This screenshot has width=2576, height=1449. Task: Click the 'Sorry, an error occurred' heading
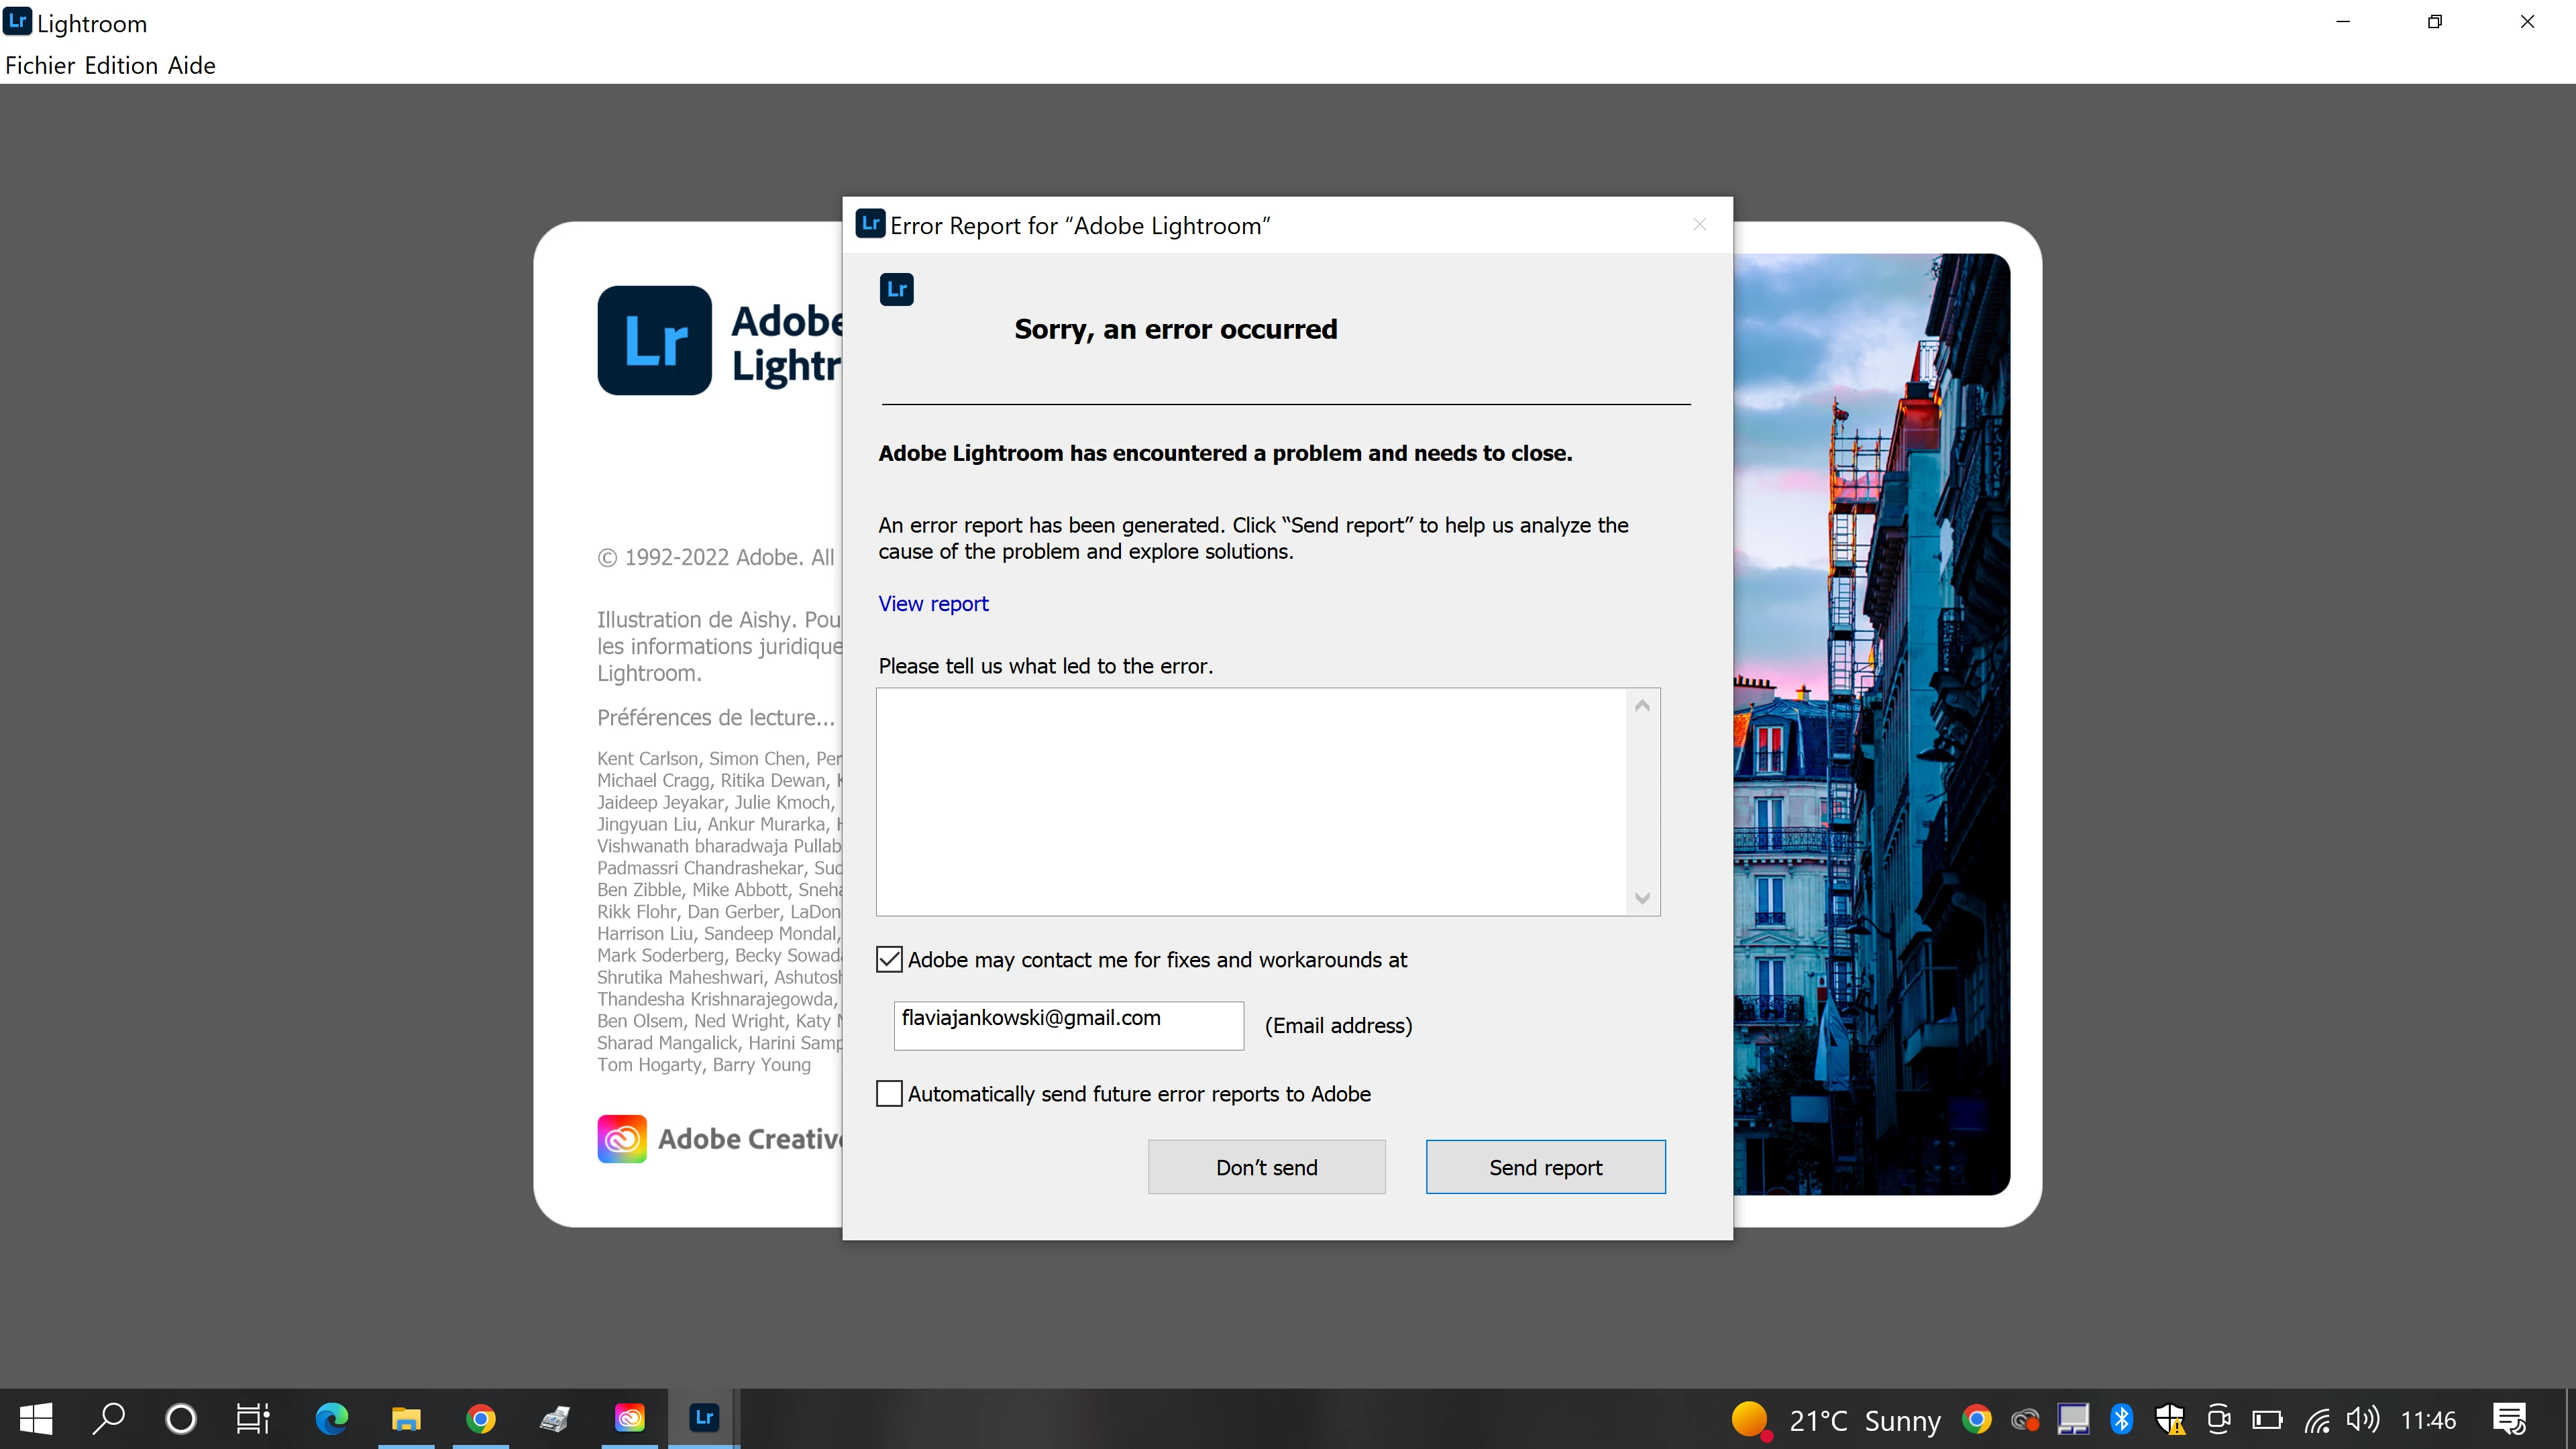click(1175, 329)
